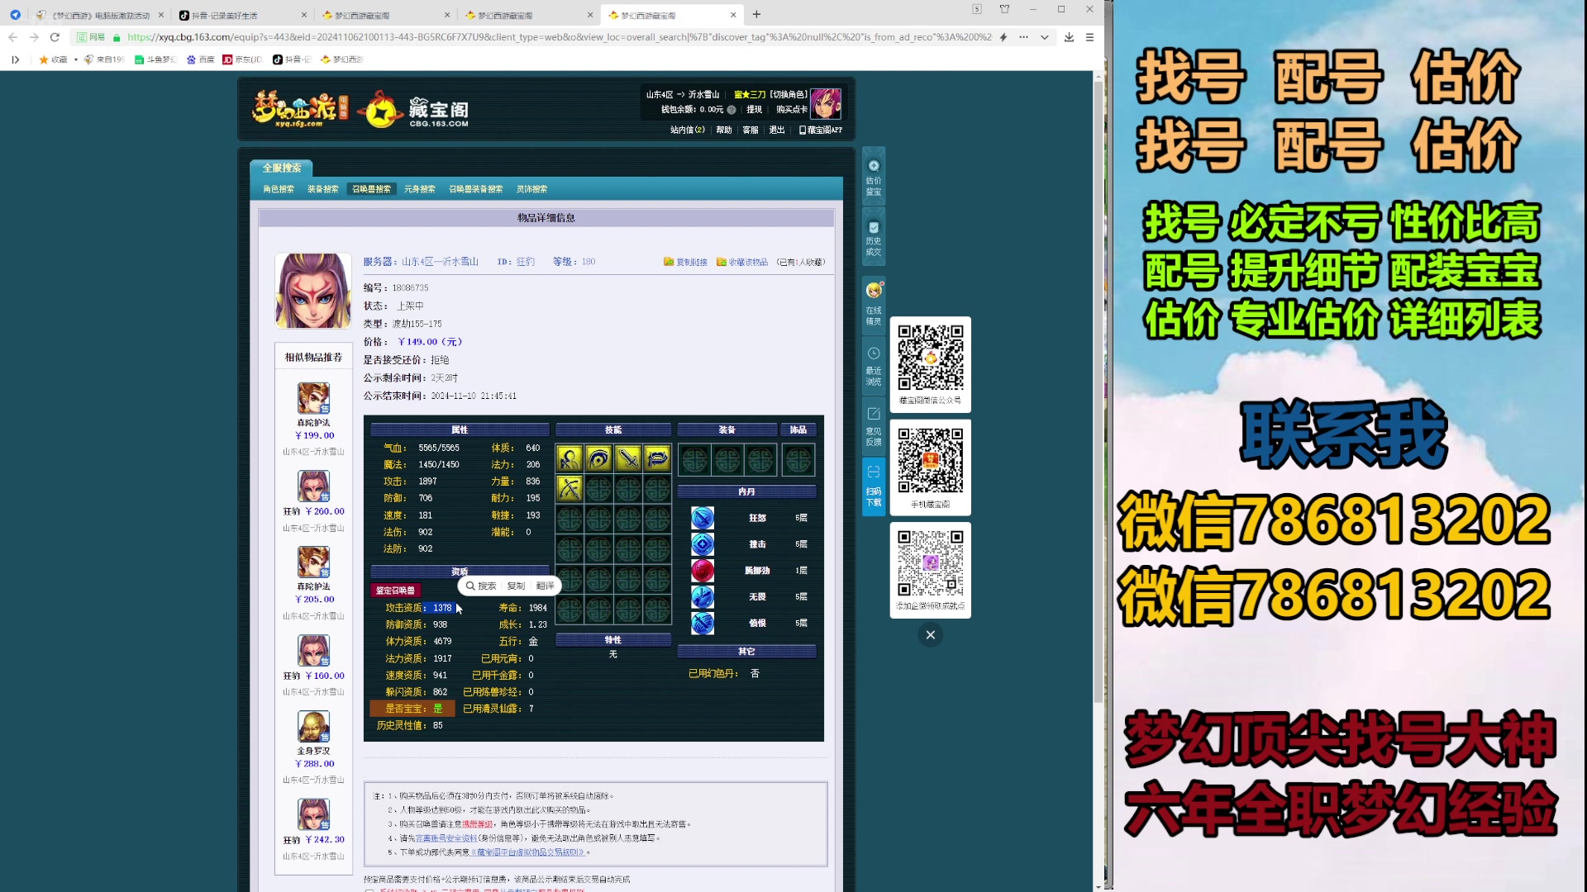Click 复制链接 copy link
This screenshot has width=1587, height=892.
[685, 263]
